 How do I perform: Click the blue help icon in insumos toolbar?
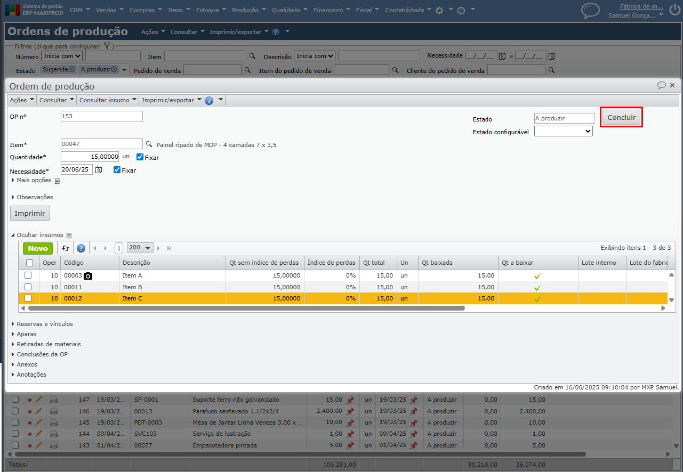tap(81, 248)
